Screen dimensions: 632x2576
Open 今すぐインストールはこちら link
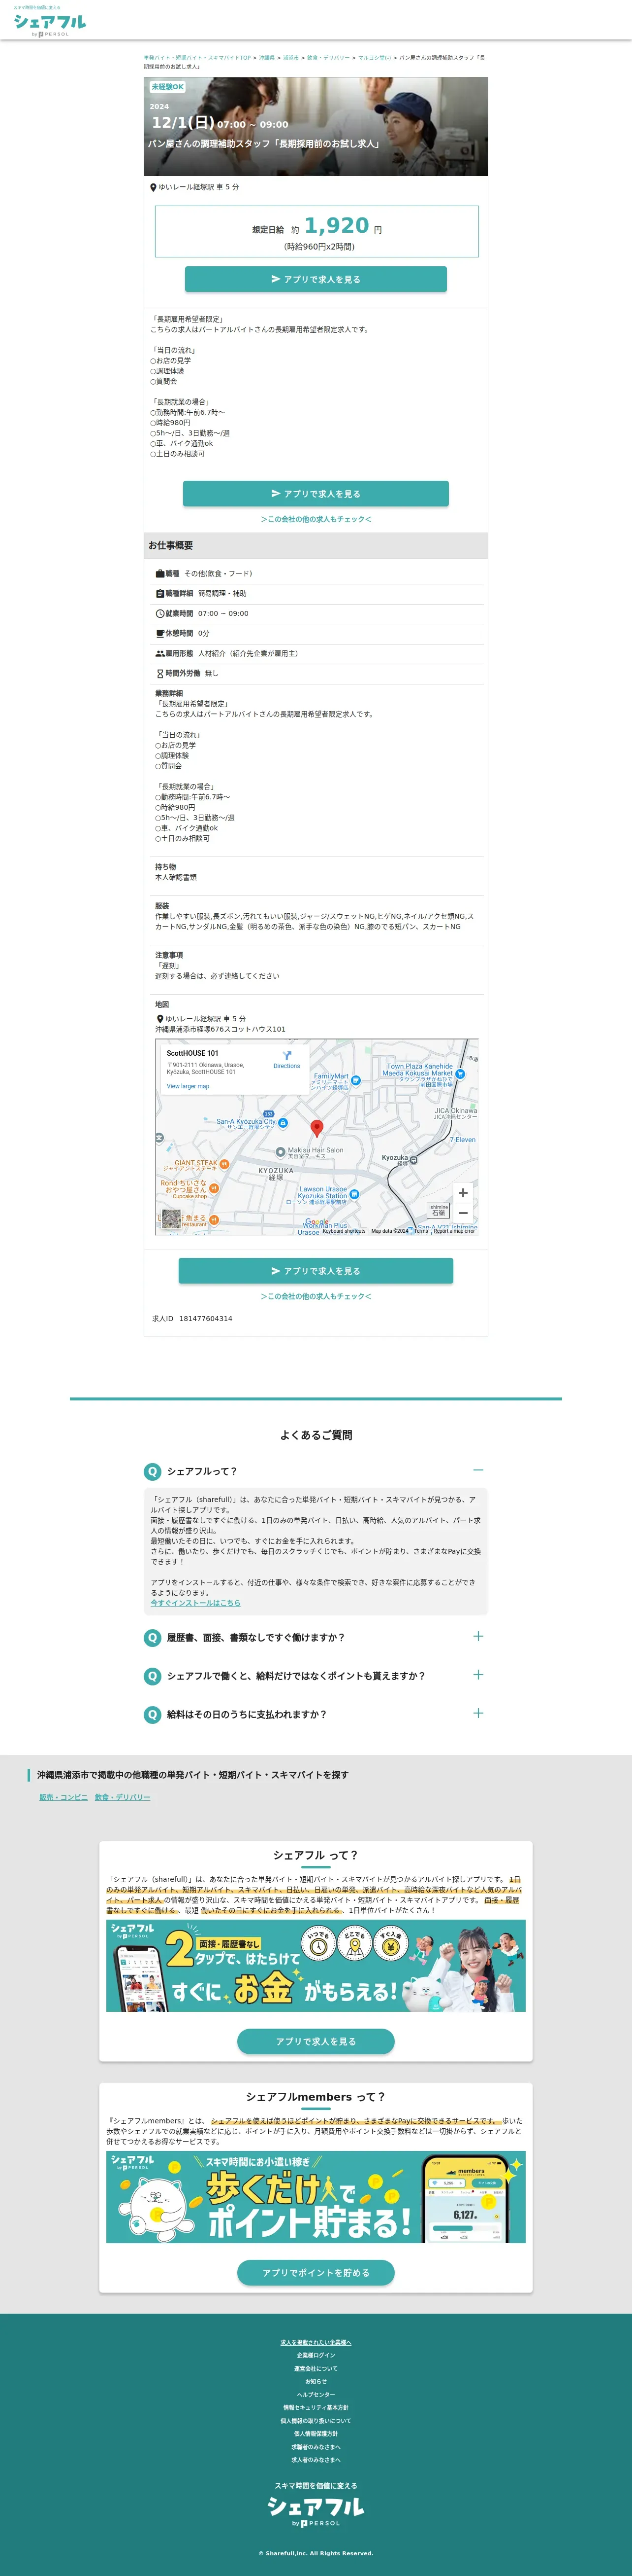tap(196, 1602)
